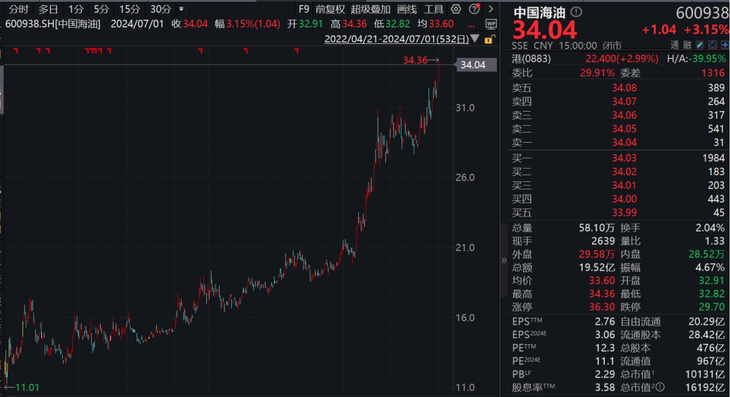Open the 画线 drawing tools

coord(407,9)
